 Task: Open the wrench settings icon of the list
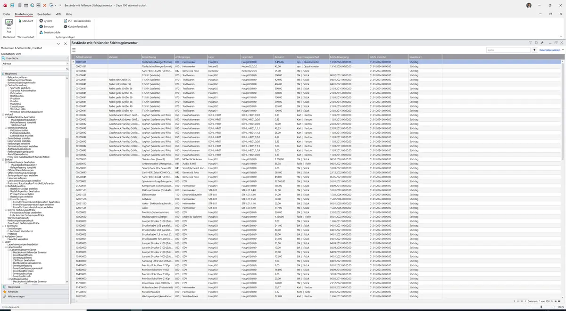(542, 43)
